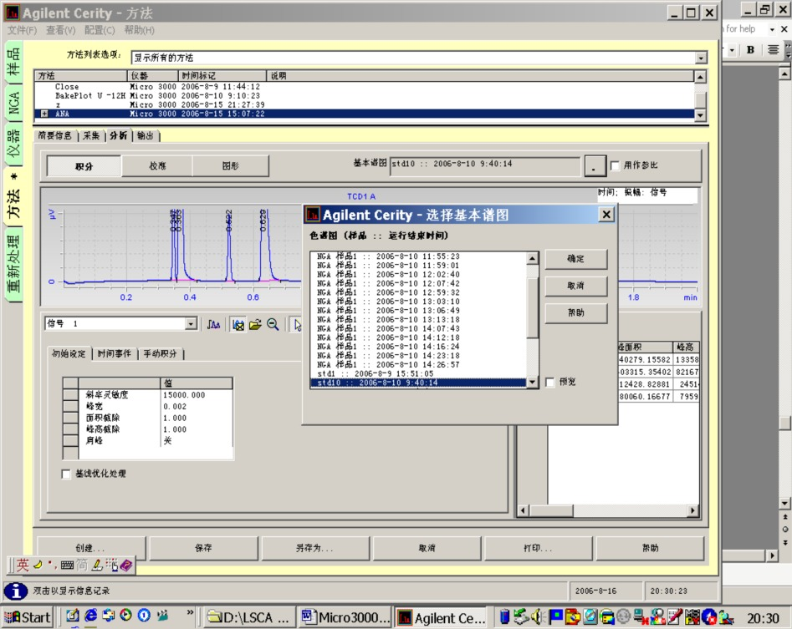This screenshot has height=629, width=792.
Task: Click 取消 in the chromatogram dialog
Action: 576,286
